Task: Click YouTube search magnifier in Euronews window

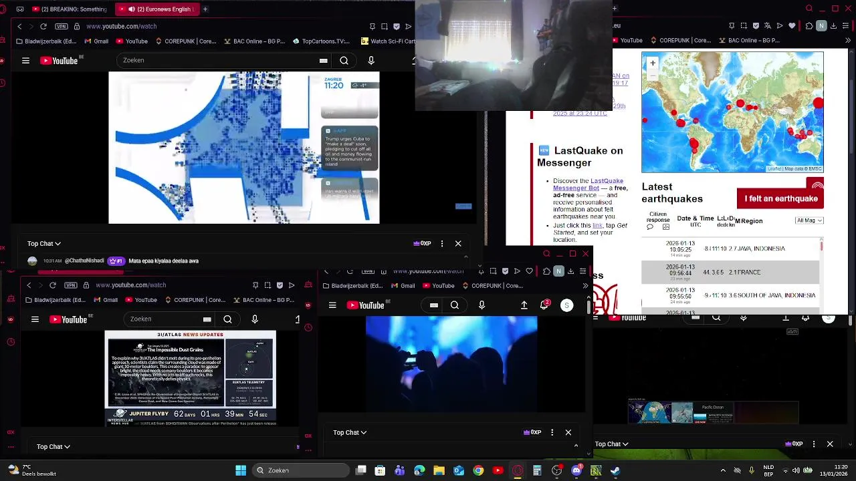Action: point(344,60)
